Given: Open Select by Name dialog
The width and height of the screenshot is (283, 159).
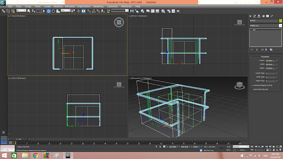Looking at the screenshot, I should coord(34,11).
